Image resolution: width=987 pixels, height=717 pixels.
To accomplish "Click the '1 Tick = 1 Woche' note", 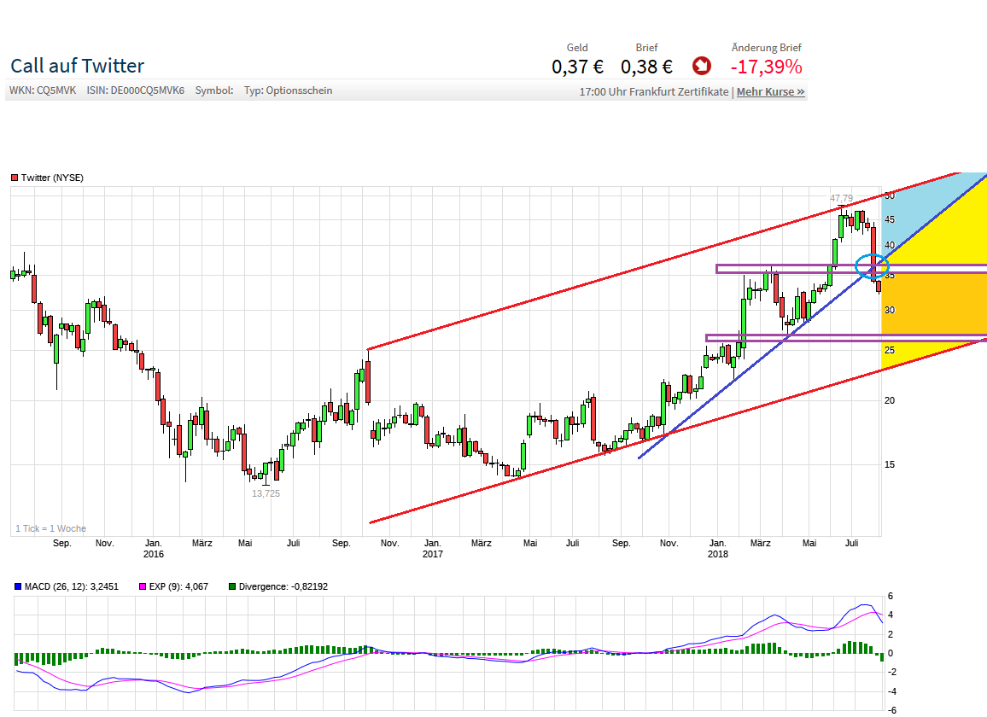I will [x=50, y=528].
